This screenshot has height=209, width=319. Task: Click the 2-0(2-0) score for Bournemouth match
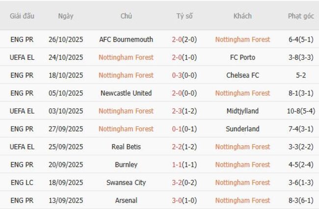(185, 39)
